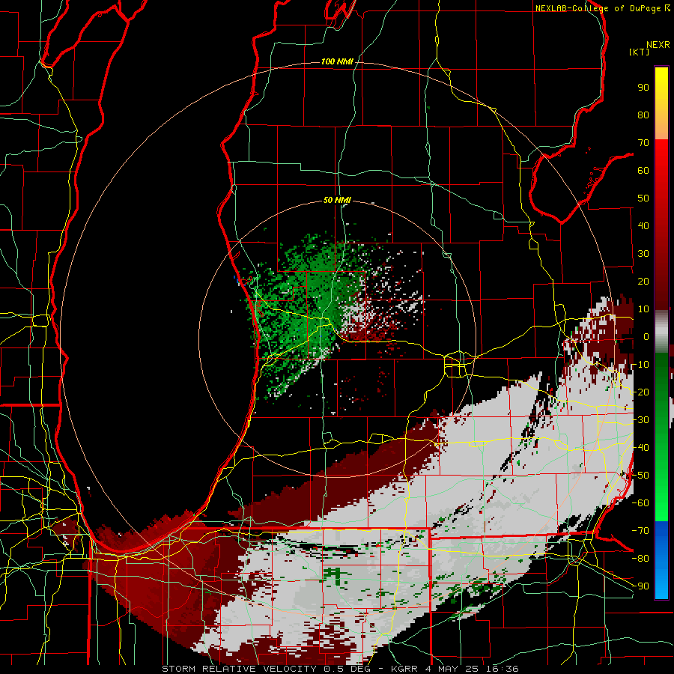Viewport: 674px width, 674px height.
Task: Click the blue segment of the velocity color bar
Action: pyautogui.click(x=661, y=560)
